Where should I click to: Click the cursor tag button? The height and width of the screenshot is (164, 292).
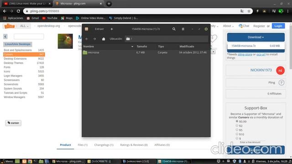point(13,123)
